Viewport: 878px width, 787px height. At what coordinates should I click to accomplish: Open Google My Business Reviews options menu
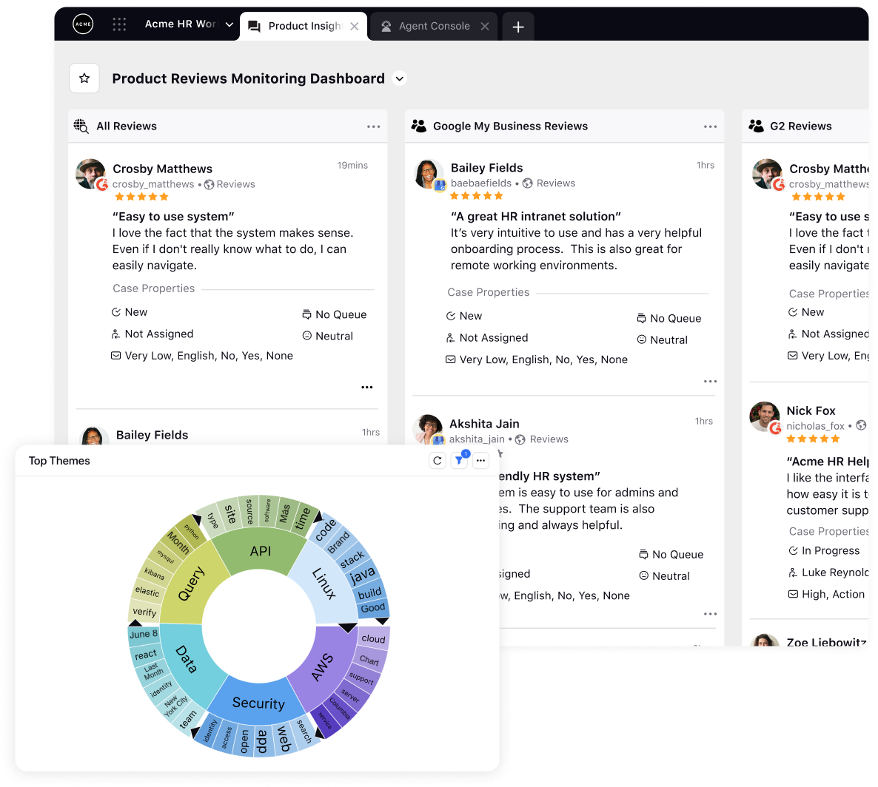coord(711,127)
